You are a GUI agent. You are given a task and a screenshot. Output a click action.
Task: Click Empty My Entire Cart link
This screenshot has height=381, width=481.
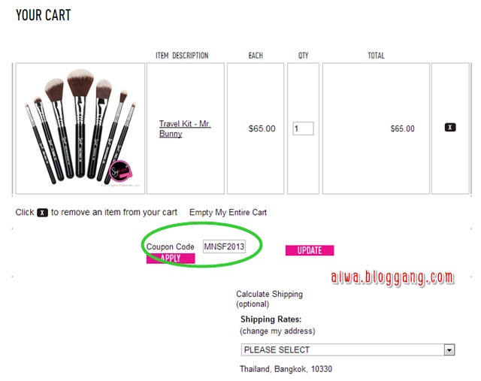(x=228, y=212)
